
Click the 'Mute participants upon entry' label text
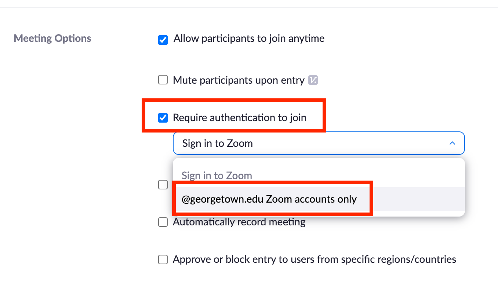[239, 80]
